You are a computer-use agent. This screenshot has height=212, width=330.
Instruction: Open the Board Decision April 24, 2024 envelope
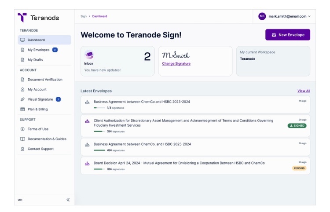tap(195, 166)
